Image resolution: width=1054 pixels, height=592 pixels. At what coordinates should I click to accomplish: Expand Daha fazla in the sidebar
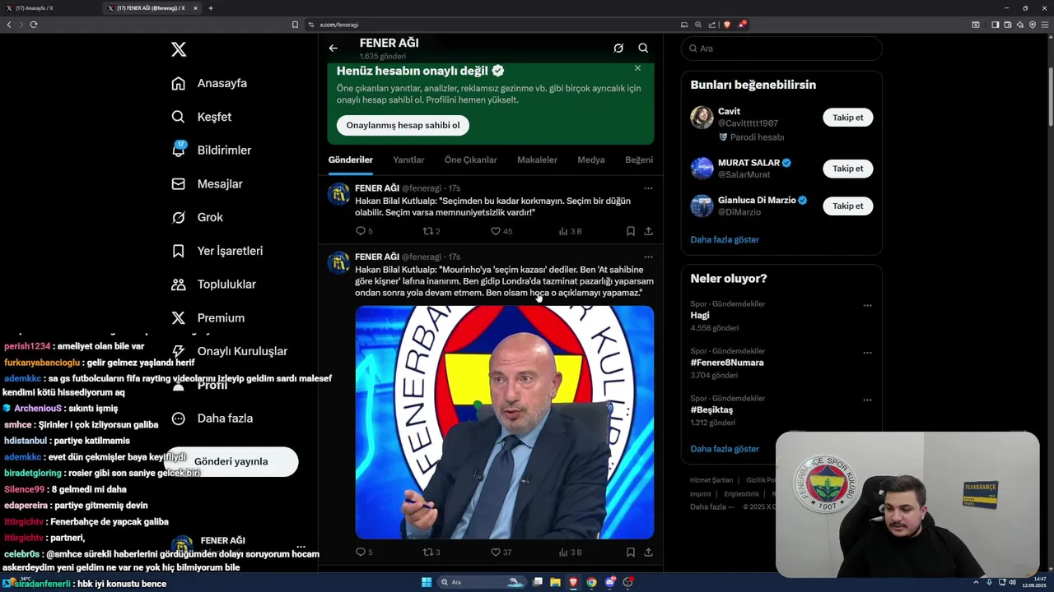click(212, 419)
